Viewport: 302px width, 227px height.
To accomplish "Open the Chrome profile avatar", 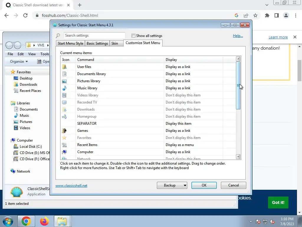I will coord(286,15).
